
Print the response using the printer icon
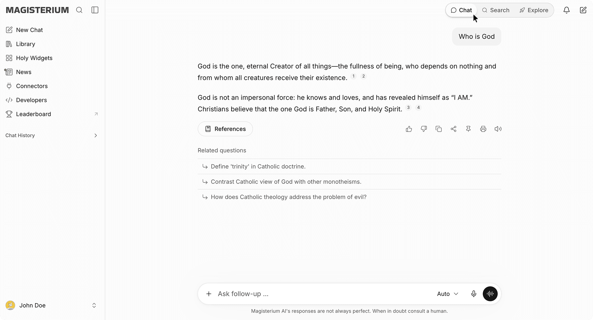click(x=483, y=129)
